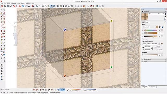Expand the Components panel
The width and height of the screenshot is (167, 94).
[142, 59]
